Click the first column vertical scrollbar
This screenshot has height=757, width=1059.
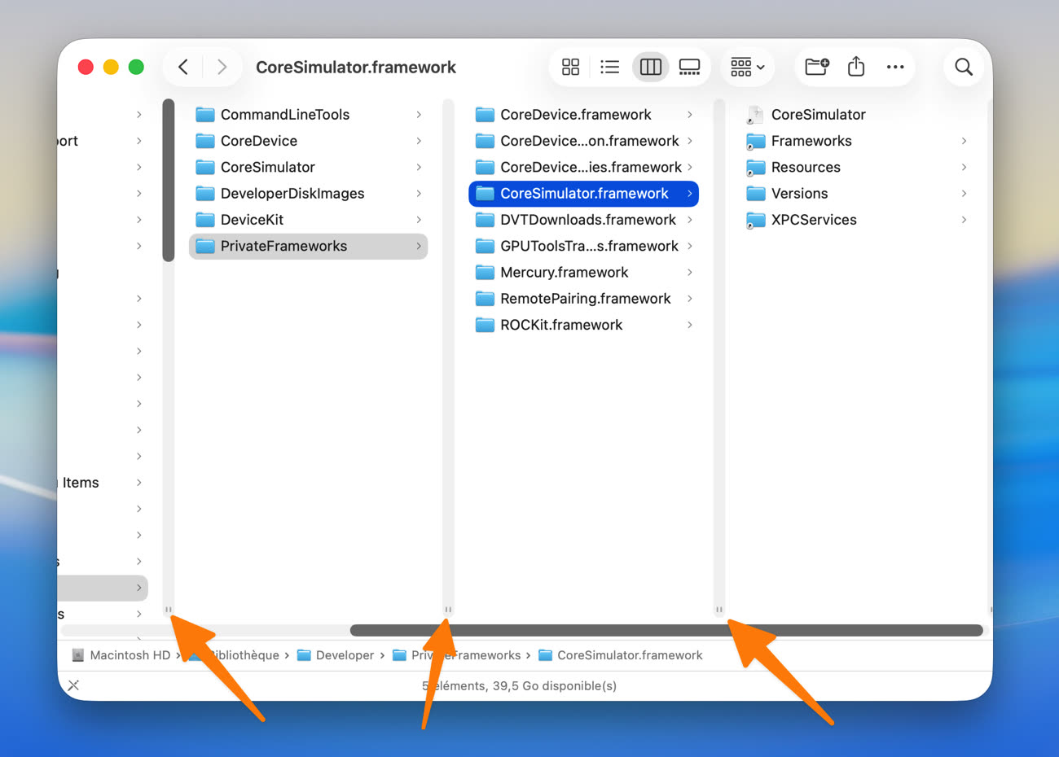pos(169,181)
